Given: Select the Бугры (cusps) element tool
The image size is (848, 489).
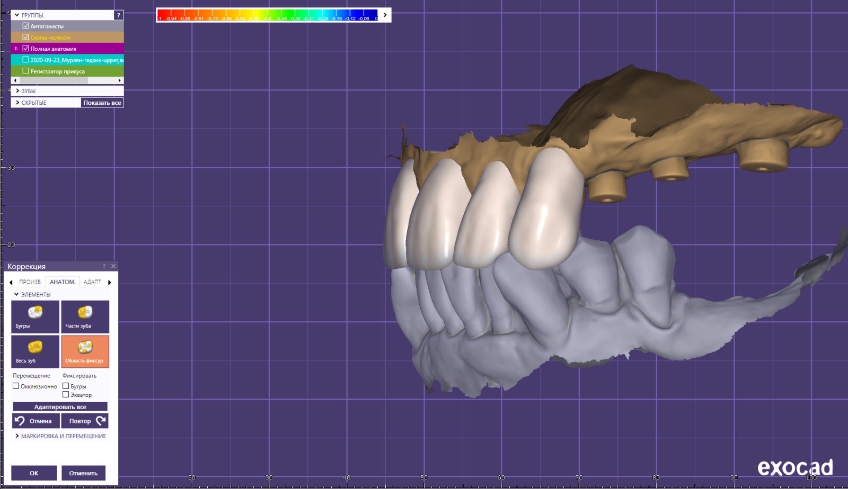Looking at the screenshot, I should (x=35, y=316).
